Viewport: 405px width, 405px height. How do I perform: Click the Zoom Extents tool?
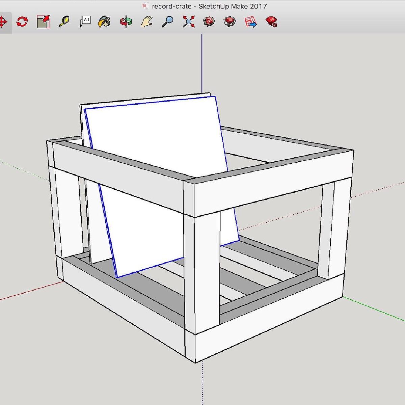pos(188,22)
